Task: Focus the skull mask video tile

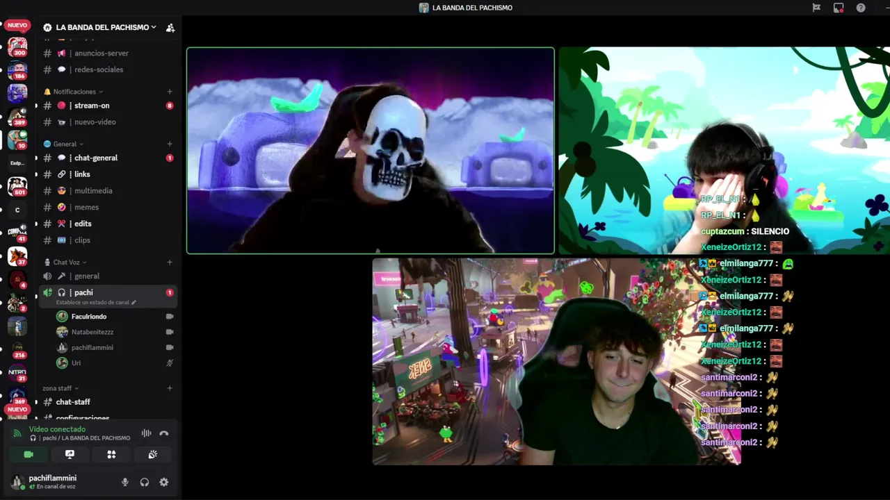Action: click(x=371, y=151)
